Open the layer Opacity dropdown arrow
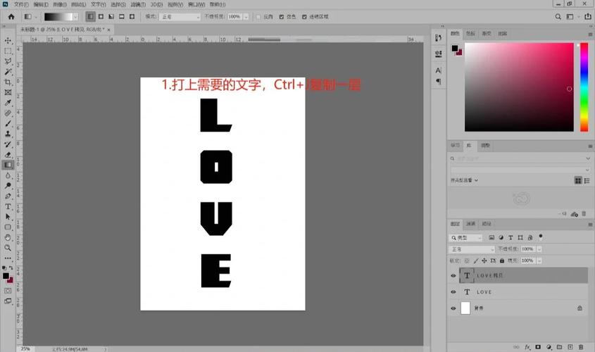Screen dimensions: 595x352 (x=539, y=249)
